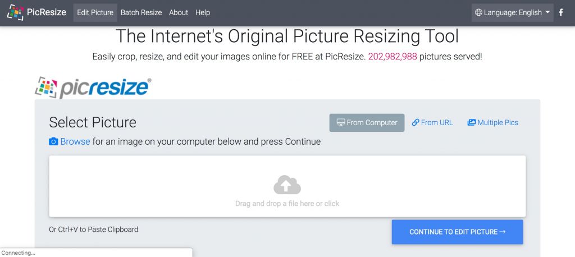Screen dimensions: 575x257
Task: Click the Browse link
Action: (x=75, y=141)
